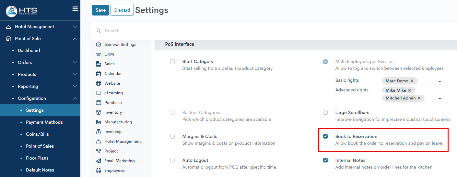Image resolution: width=457 pixels, height=177 pixels.
Task: Click the Inventory box icon
Action: click(x=99, y=112)
